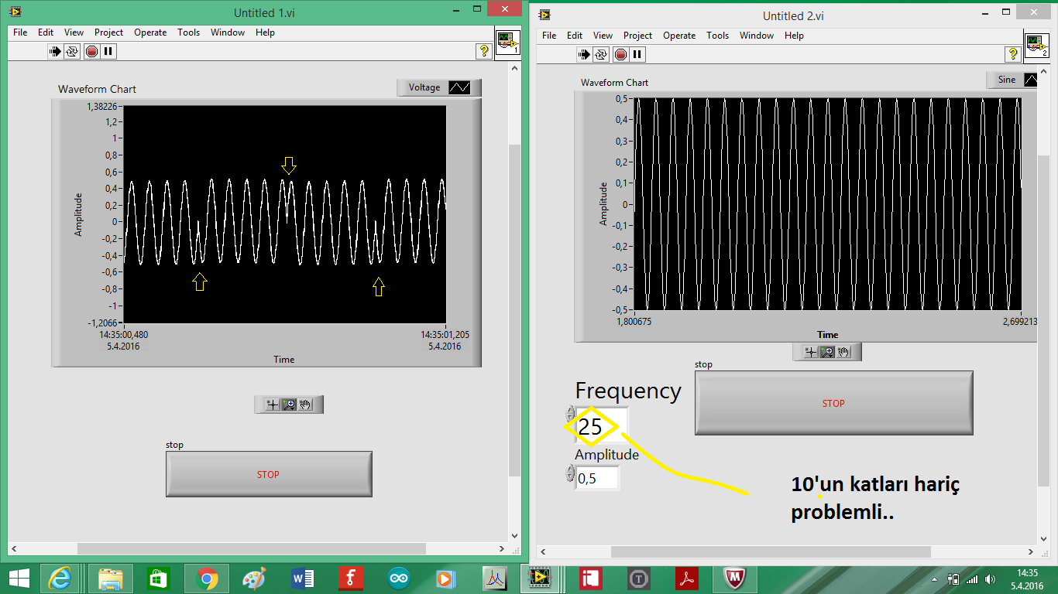Viewport: 1058px width, 594px height.
Task: Run the Untitled 1.vi with the Run arrow
Action: [x=56, y=51]
